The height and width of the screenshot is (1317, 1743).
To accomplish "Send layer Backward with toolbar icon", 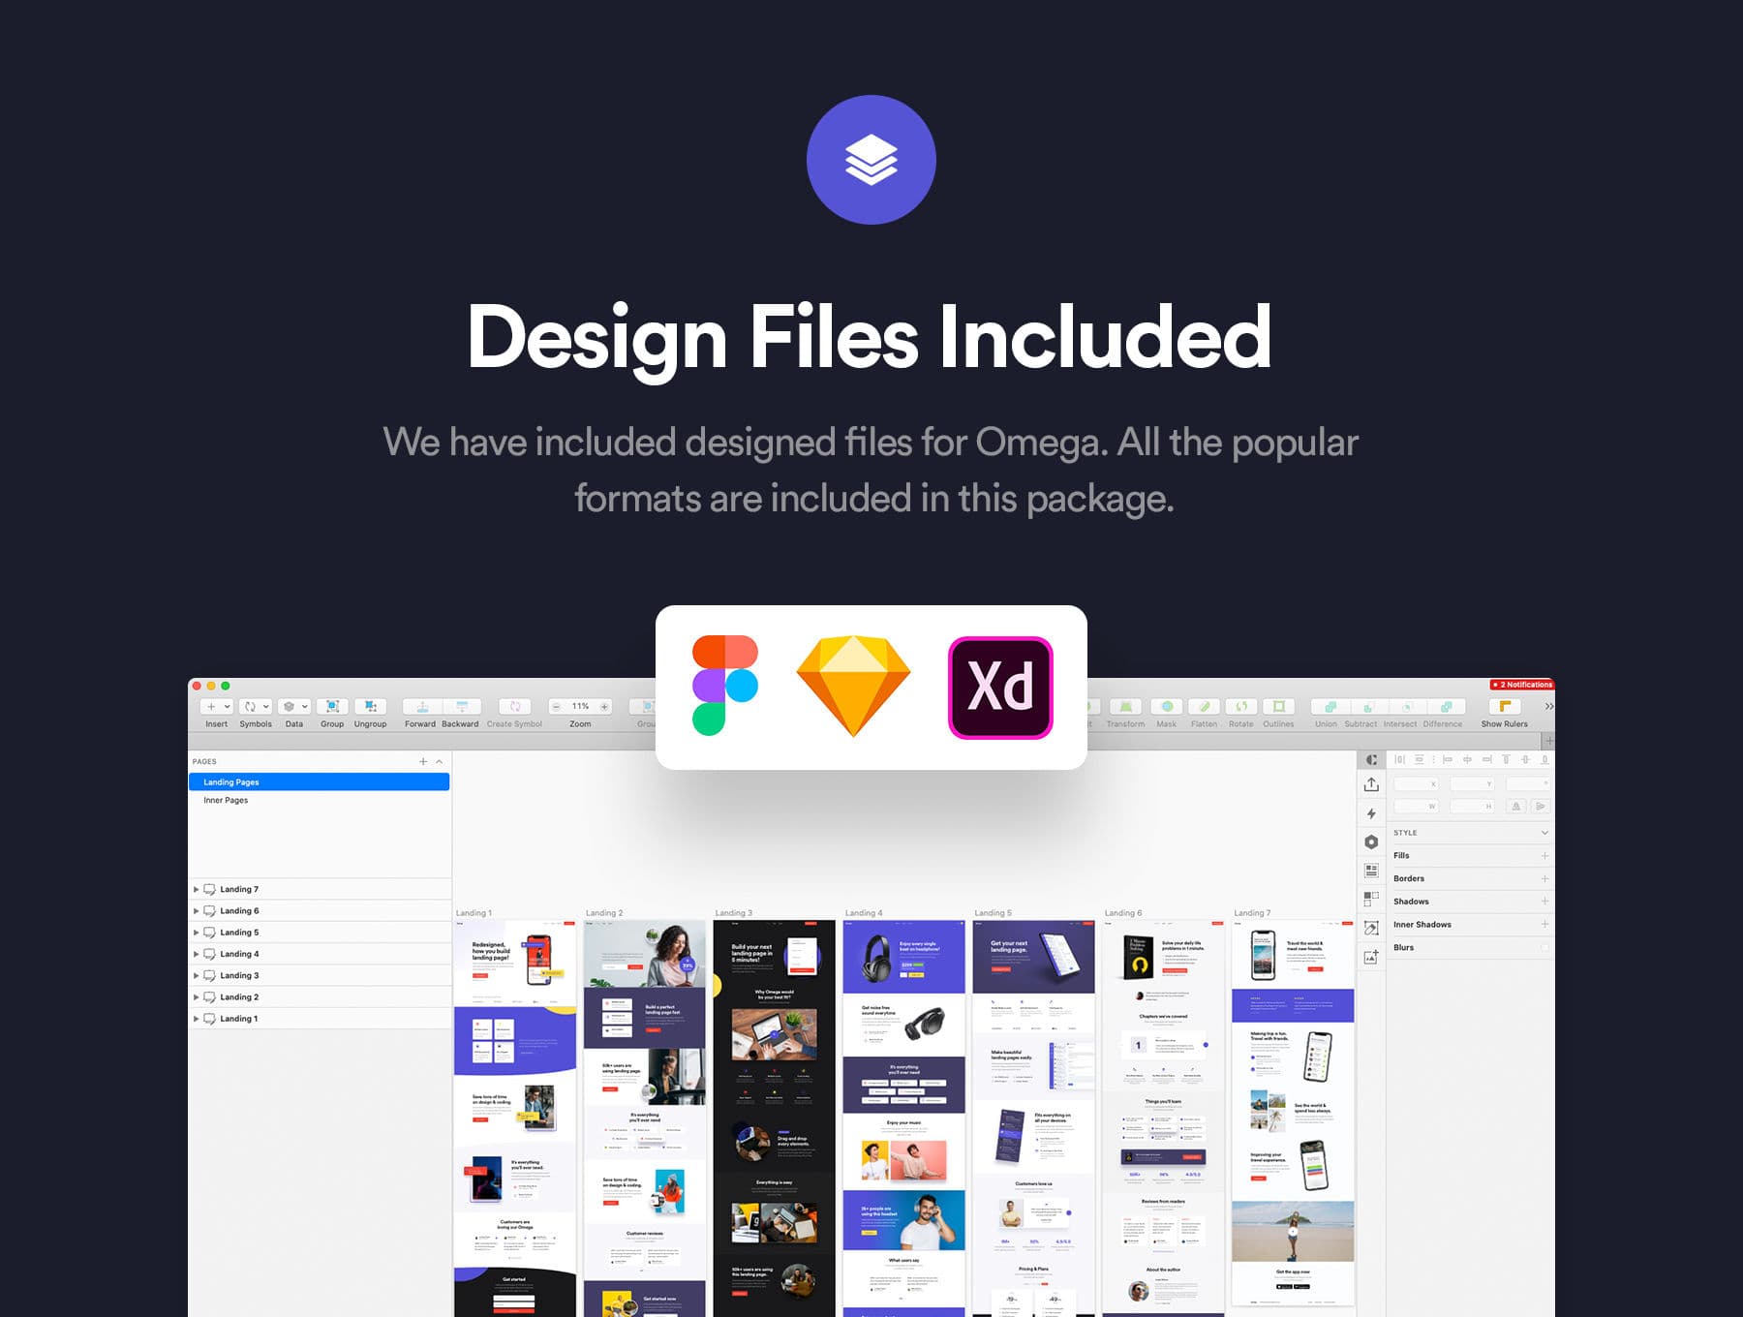I will [462, 707].
